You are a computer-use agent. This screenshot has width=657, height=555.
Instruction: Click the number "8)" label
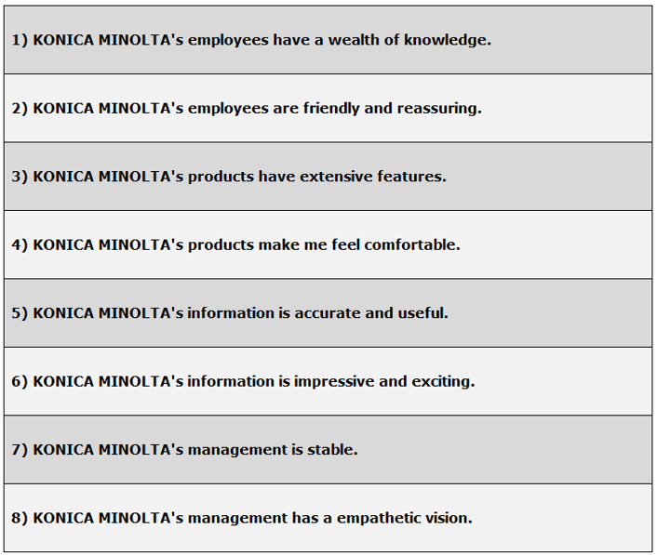[x=20, y=518]
